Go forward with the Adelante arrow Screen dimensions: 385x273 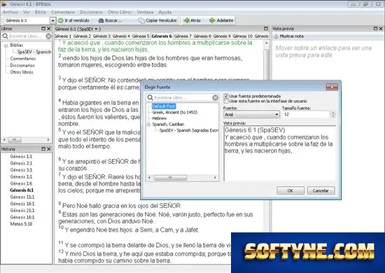pos(212,20)
